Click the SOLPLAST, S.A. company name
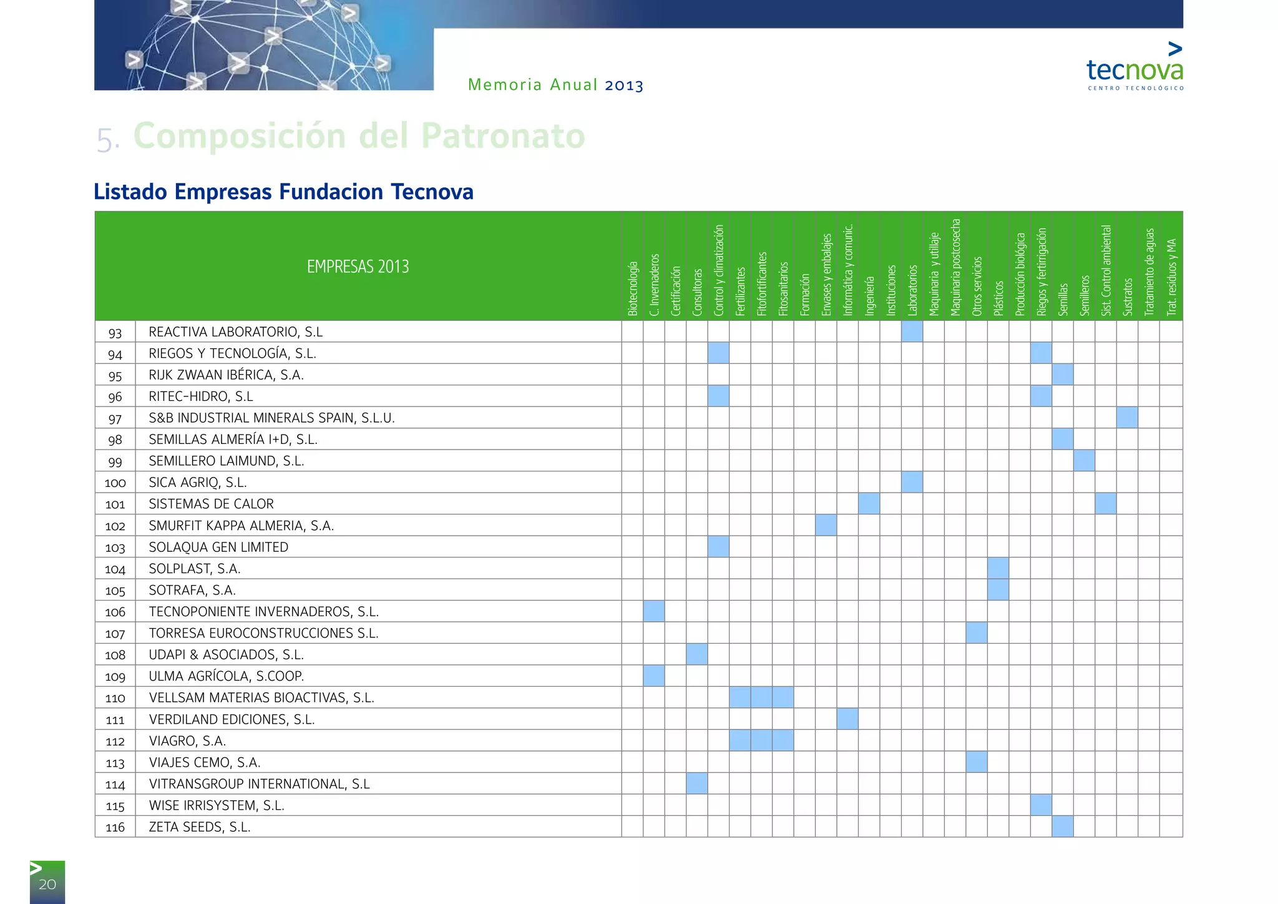The image size is (1278, 904). [194, 569]
